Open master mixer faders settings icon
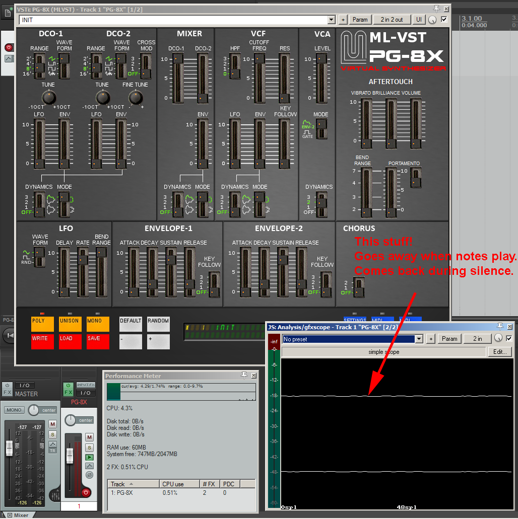 55,495
